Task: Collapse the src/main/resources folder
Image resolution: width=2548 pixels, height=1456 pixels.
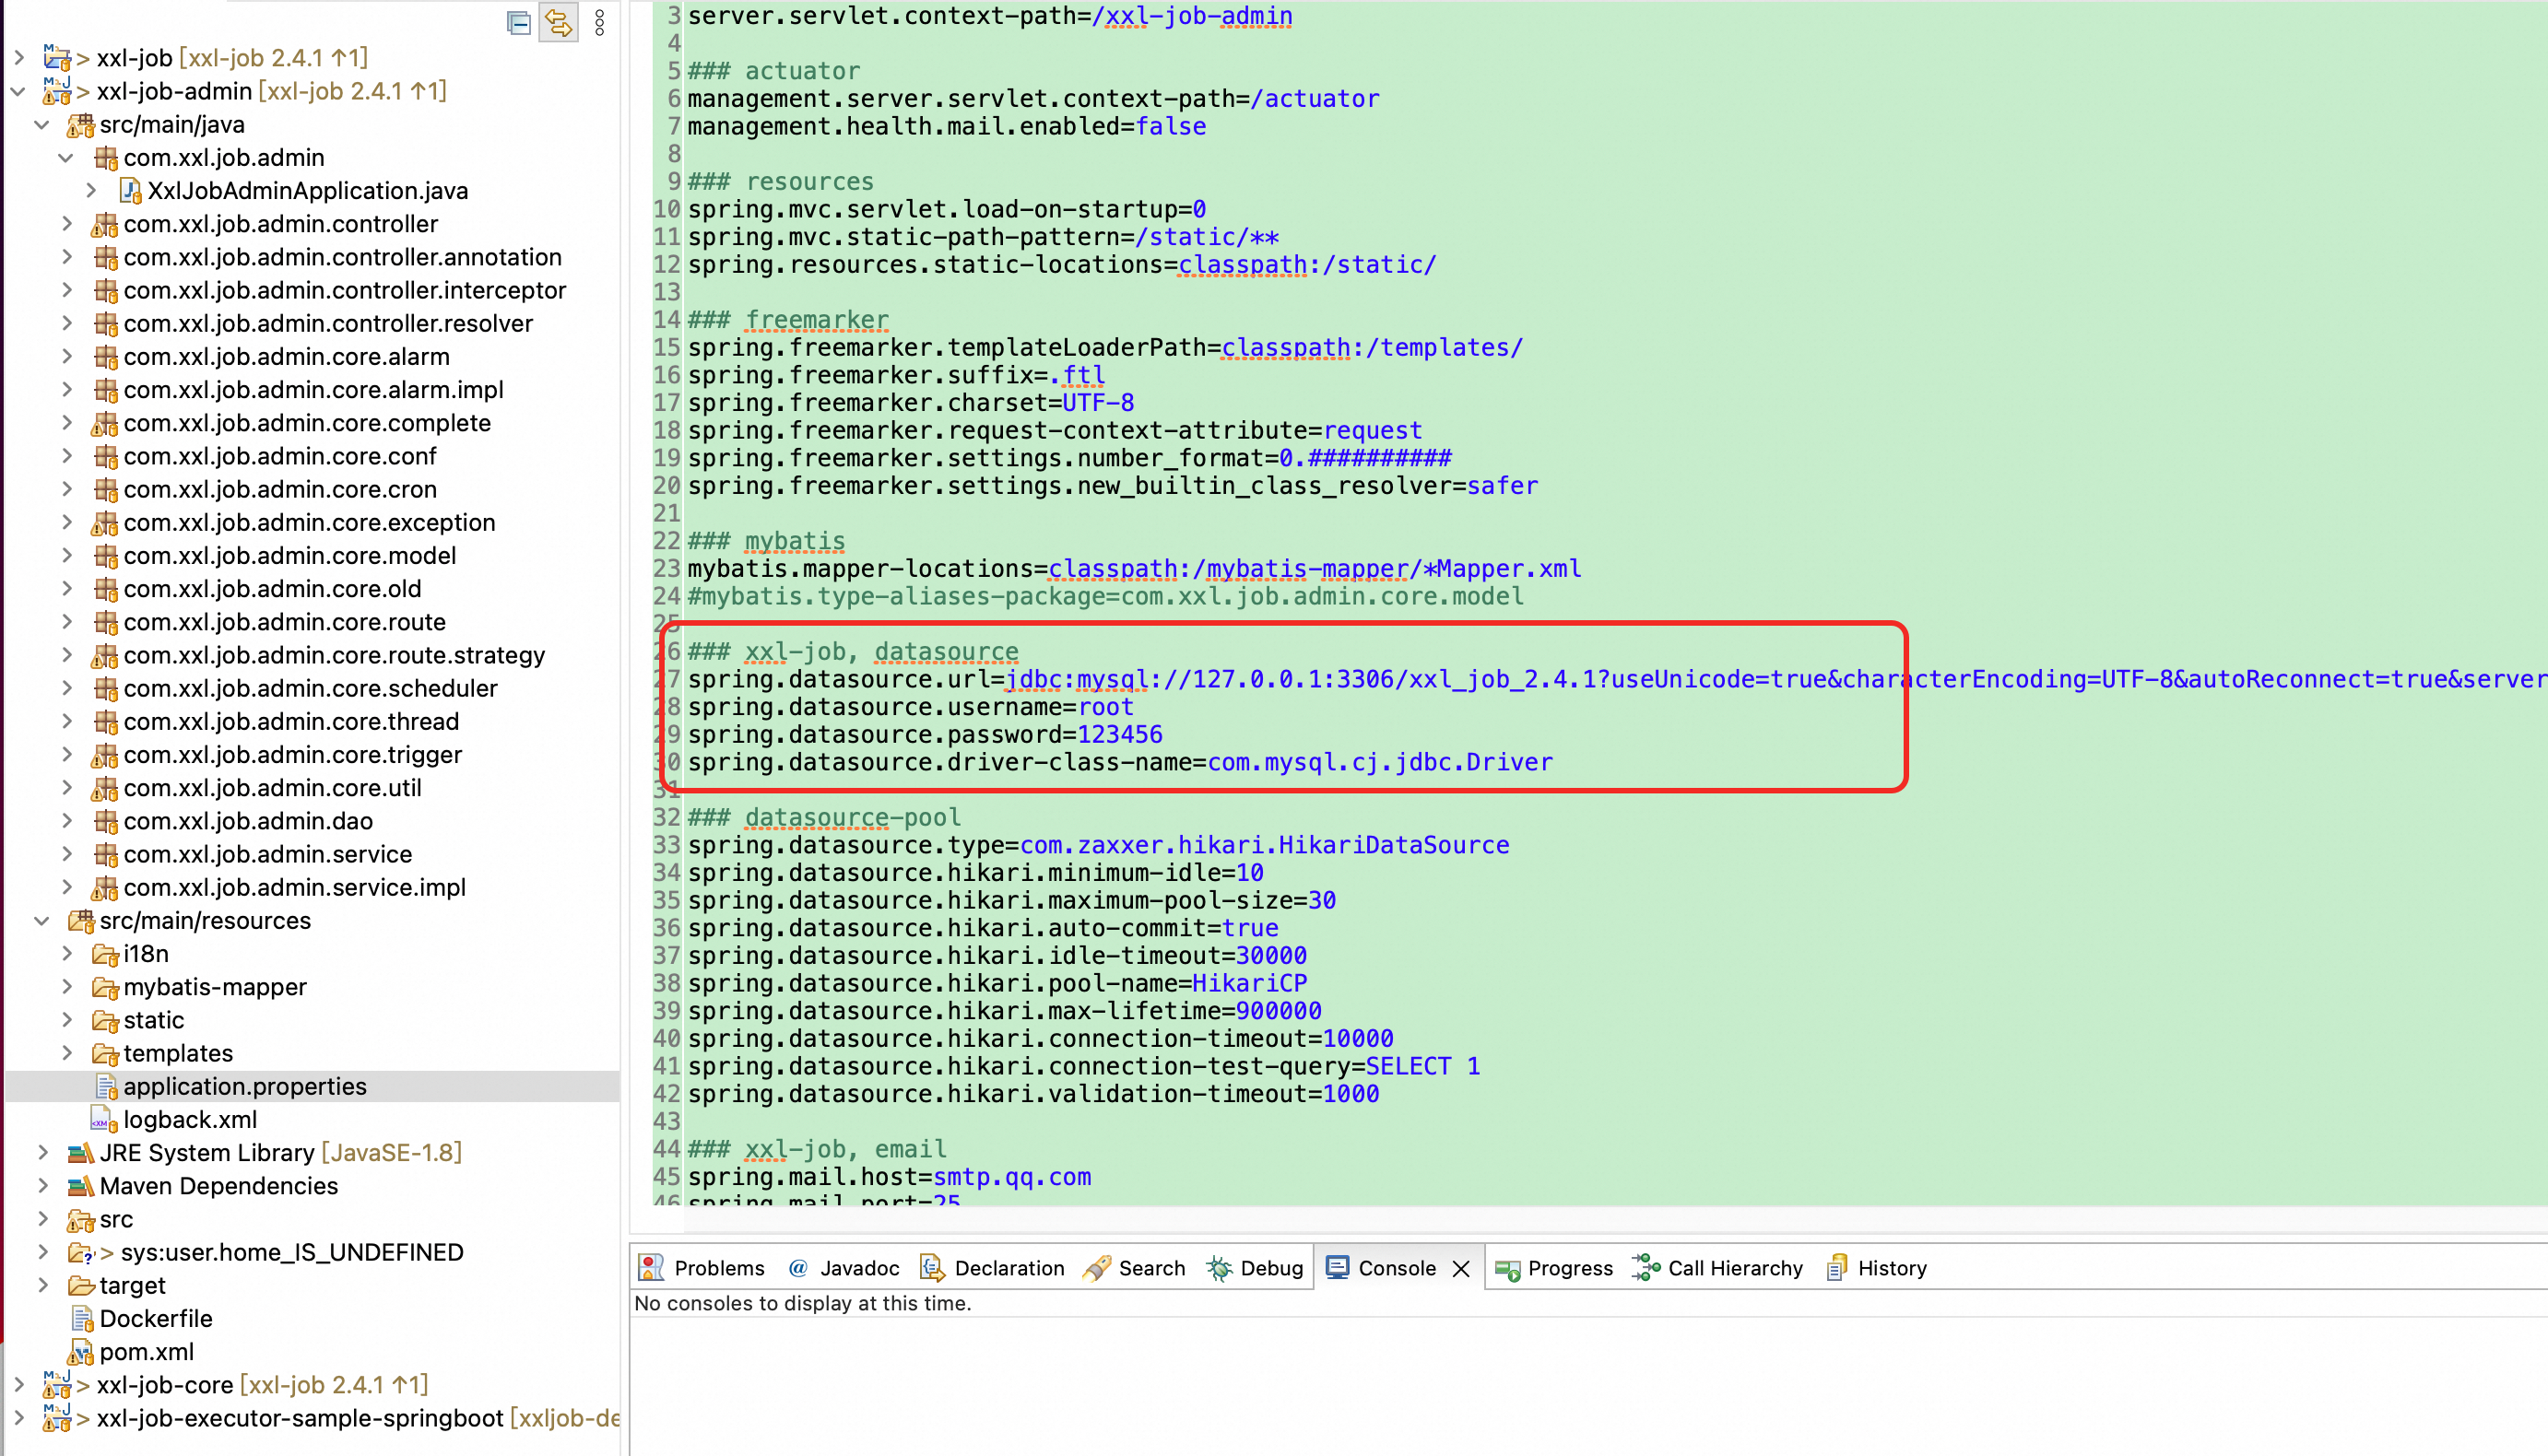Action: coord(42,921)
